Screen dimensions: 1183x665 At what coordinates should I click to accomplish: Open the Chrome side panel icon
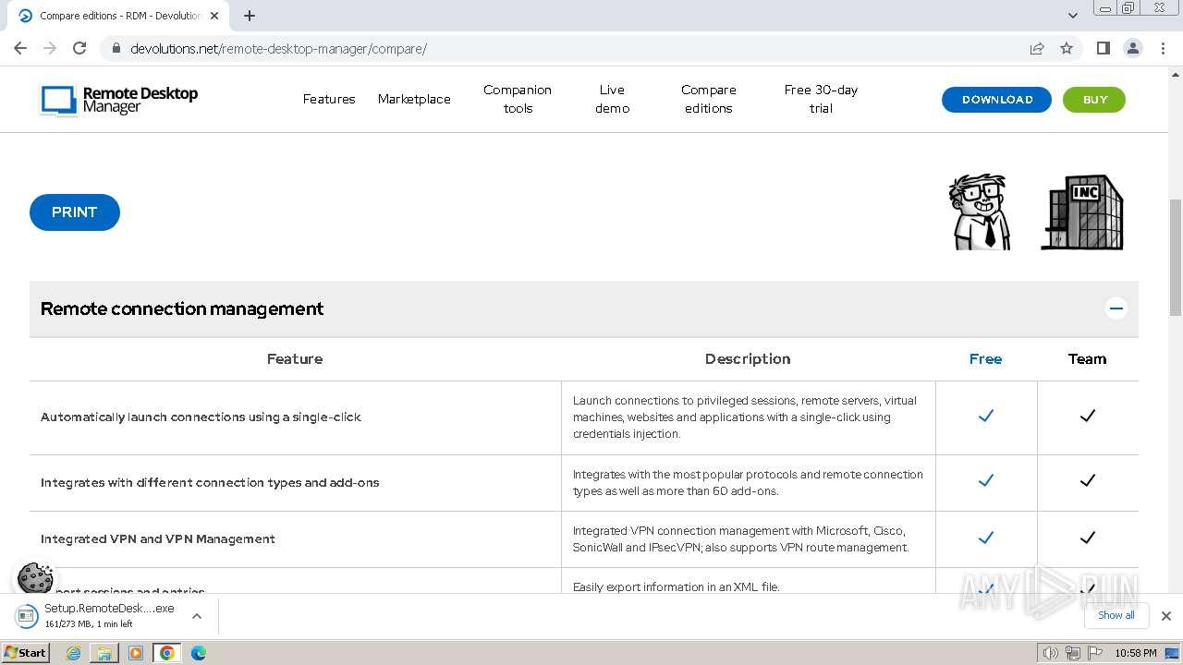1103,49
